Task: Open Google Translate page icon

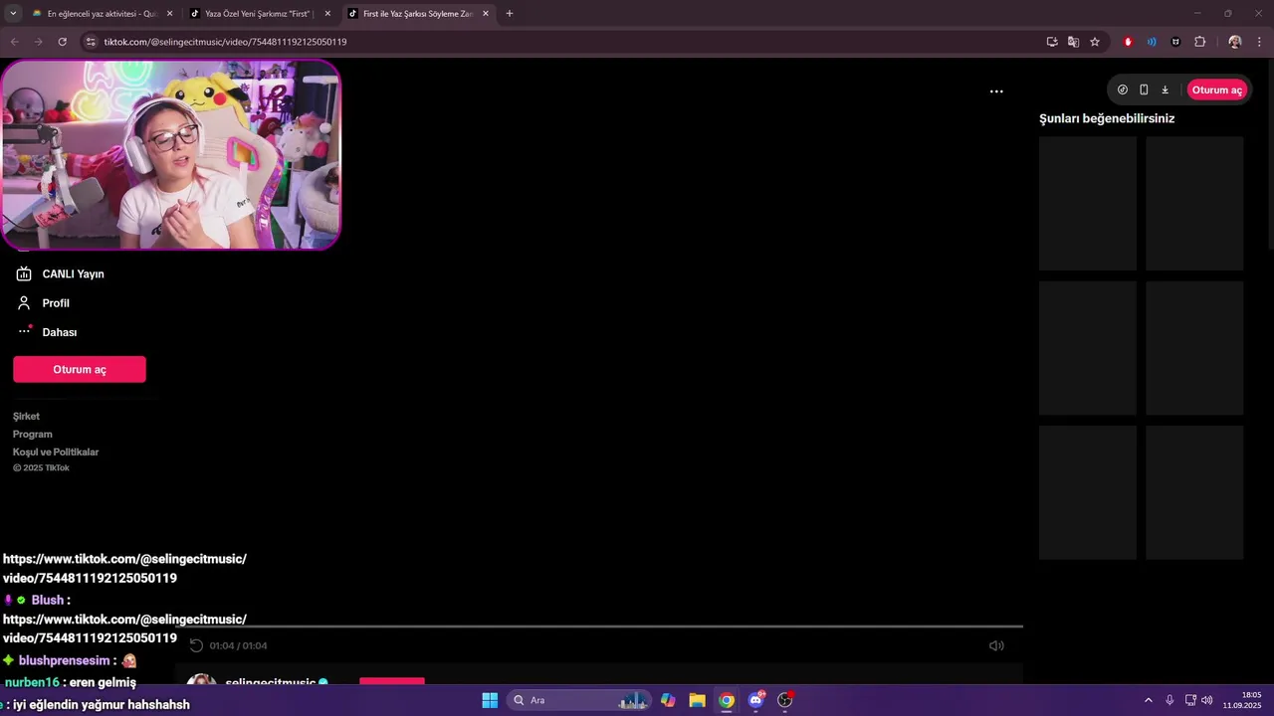Action: click(x=1073, y=42)
